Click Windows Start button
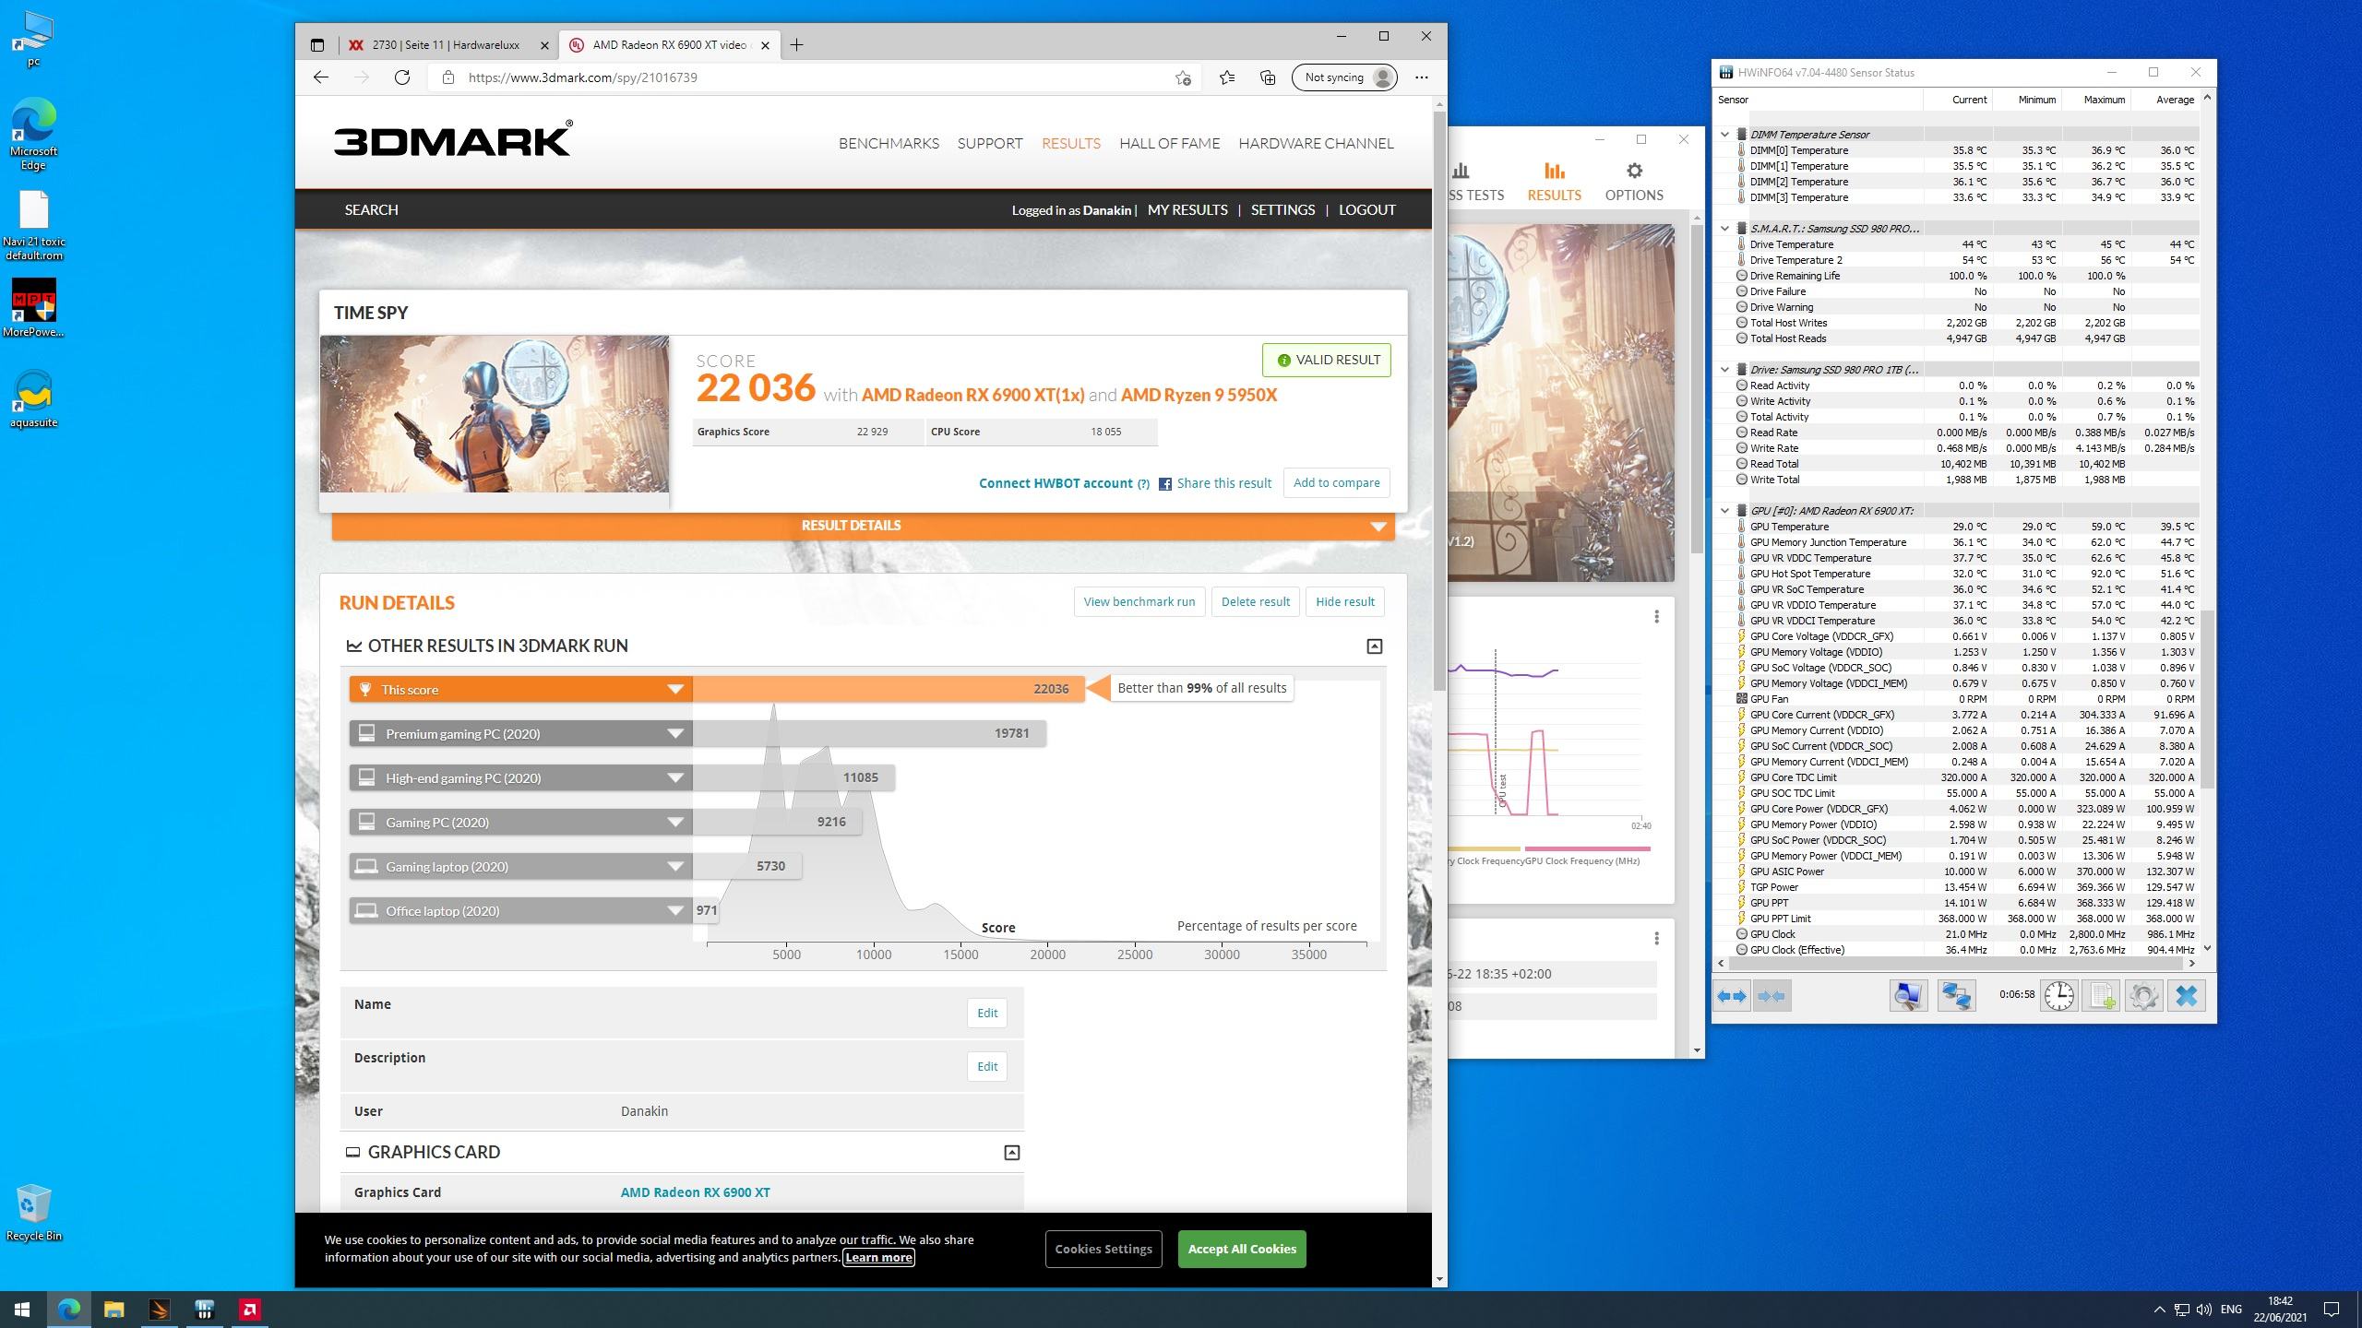The height and width of the screenshot is (1328, 2362). (x=22, y=1310)
